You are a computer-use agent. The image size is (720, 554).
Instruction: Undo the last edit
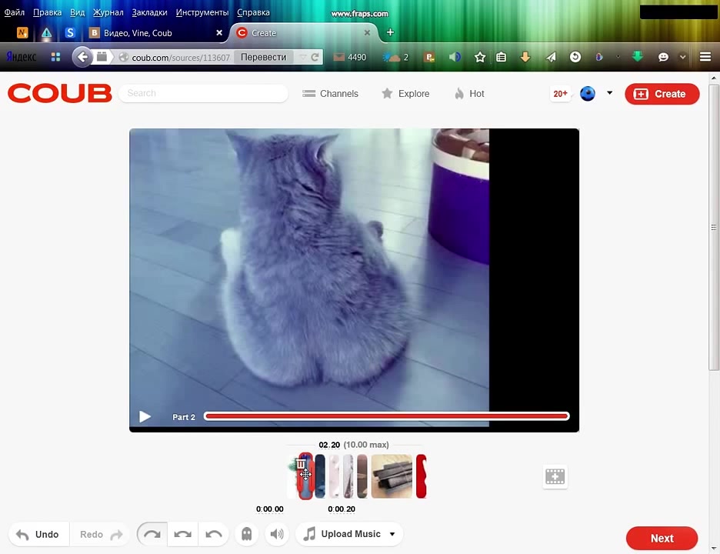click(38, 534)
